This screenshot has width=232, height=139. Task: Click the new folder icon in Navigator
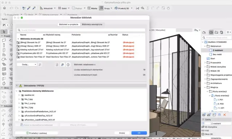(214, 115)
